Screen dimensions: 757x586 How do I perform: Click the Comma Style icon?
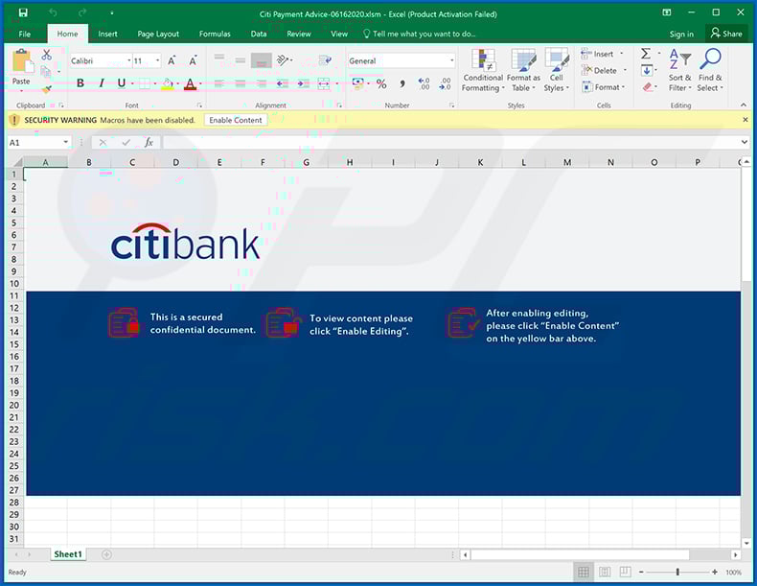[402, 84]
